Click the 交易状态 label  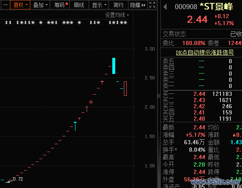pos(174,34)
